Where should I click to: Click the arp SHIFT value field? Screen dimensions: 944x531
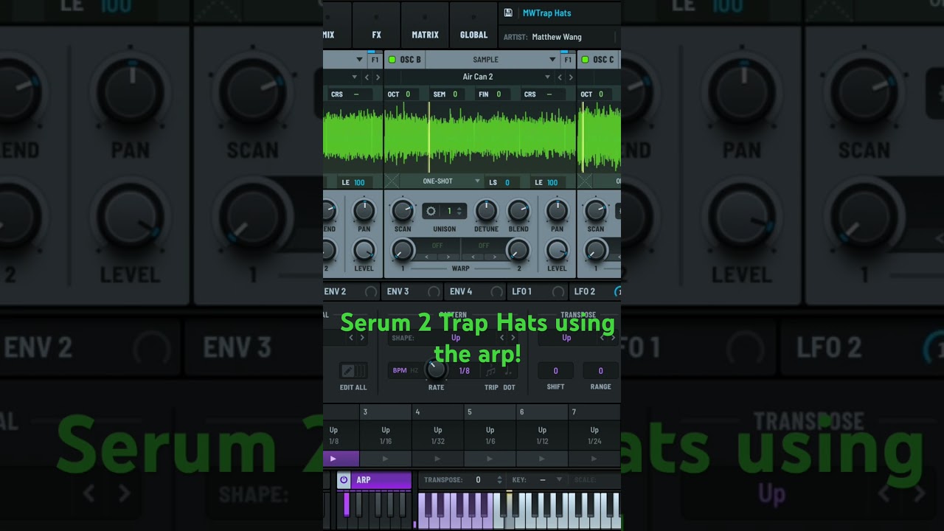tap(556, 371)
